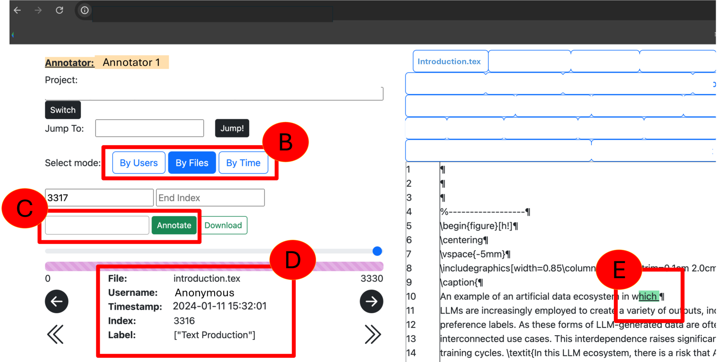Reload the browser page

point(60,10)
